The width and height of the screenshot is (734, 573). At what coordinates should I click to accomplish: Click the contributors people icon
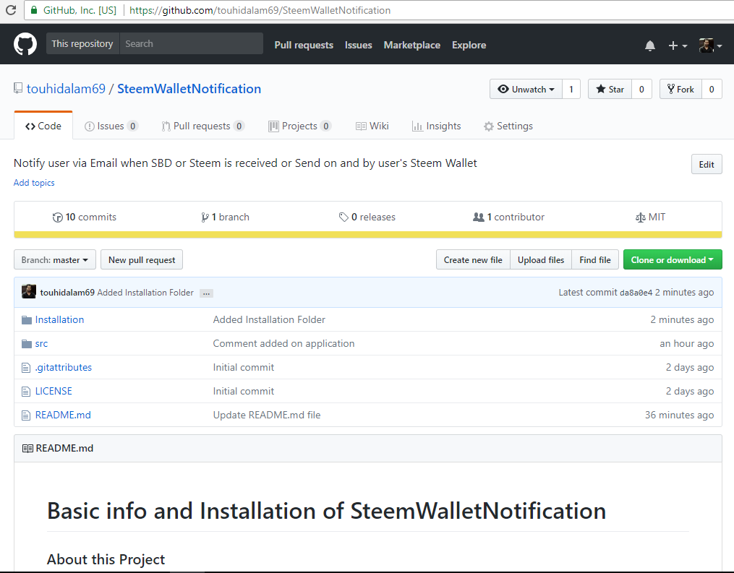pos(479,217)
